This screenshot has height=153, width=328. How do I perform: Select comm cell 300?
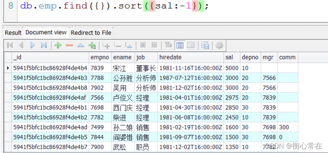pos(288,127)
